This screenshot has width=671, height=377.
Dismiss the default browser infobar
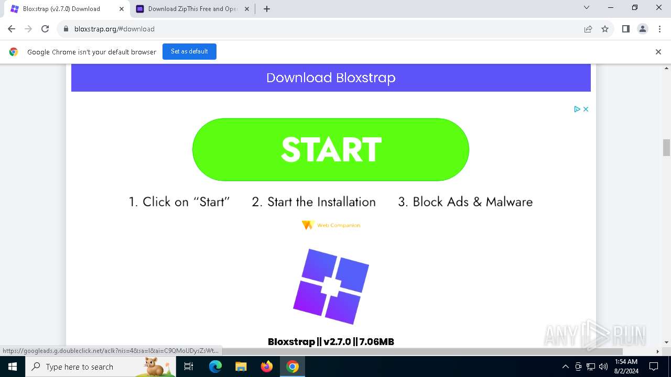point(658,52)
